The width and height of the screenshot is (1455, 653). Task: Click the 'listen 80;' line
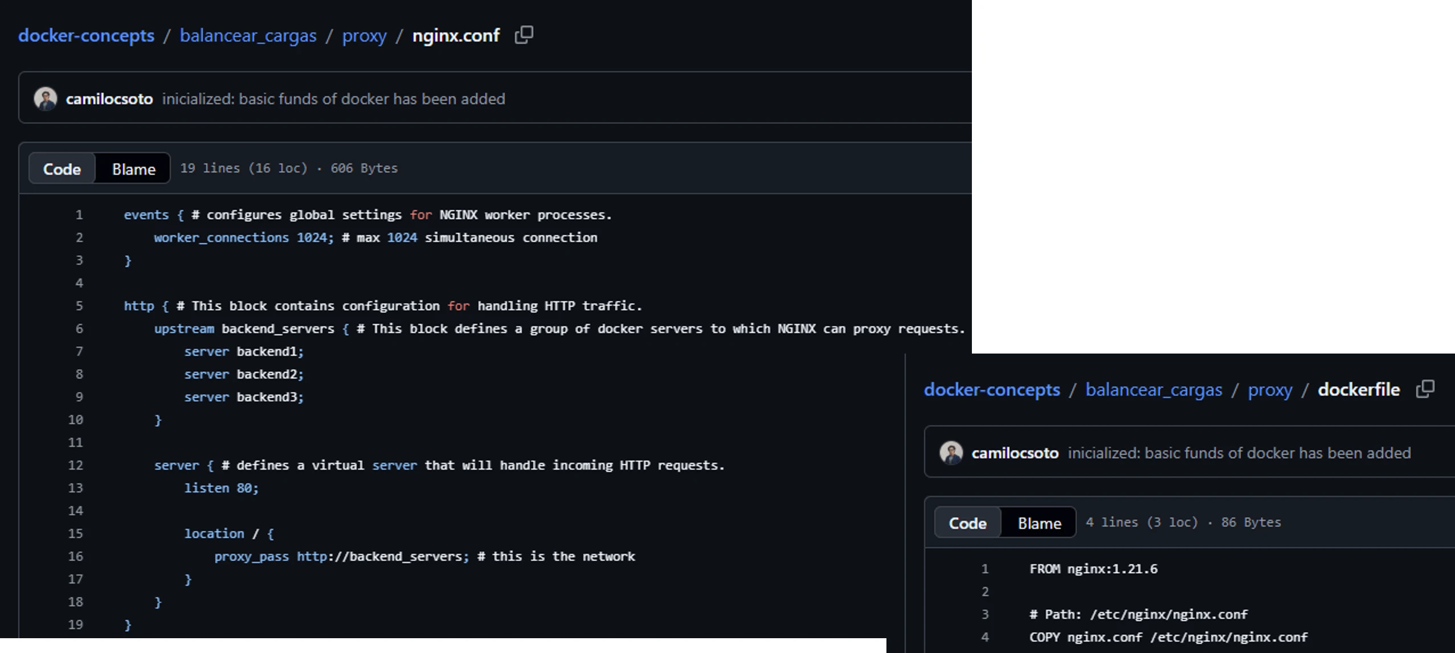[222, 488]
